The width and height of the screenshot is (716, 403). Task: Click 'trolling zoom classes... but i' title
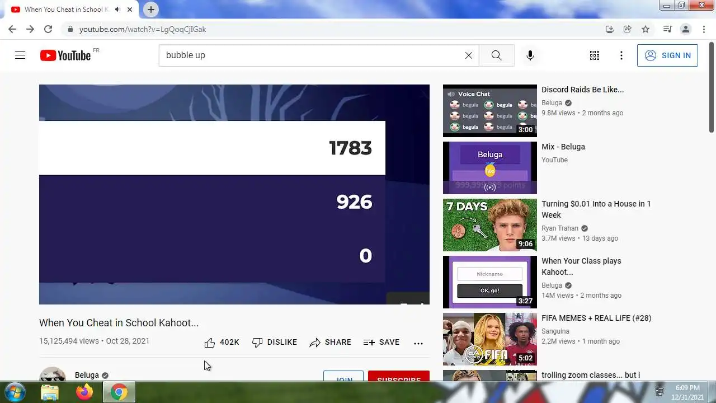coord(591,375)
